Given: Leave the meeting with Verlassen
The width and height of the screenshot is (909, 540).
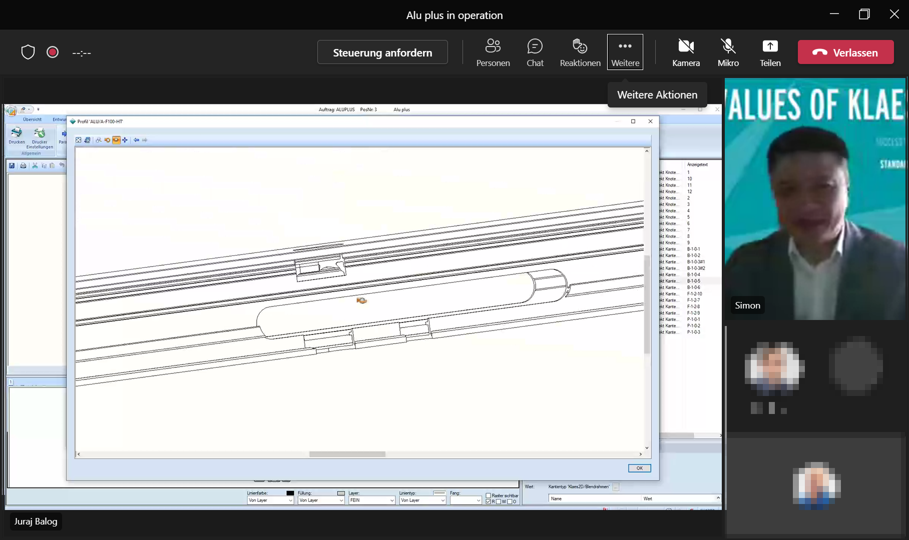Looking at the screenshot, I should click(x=845, y=52).
